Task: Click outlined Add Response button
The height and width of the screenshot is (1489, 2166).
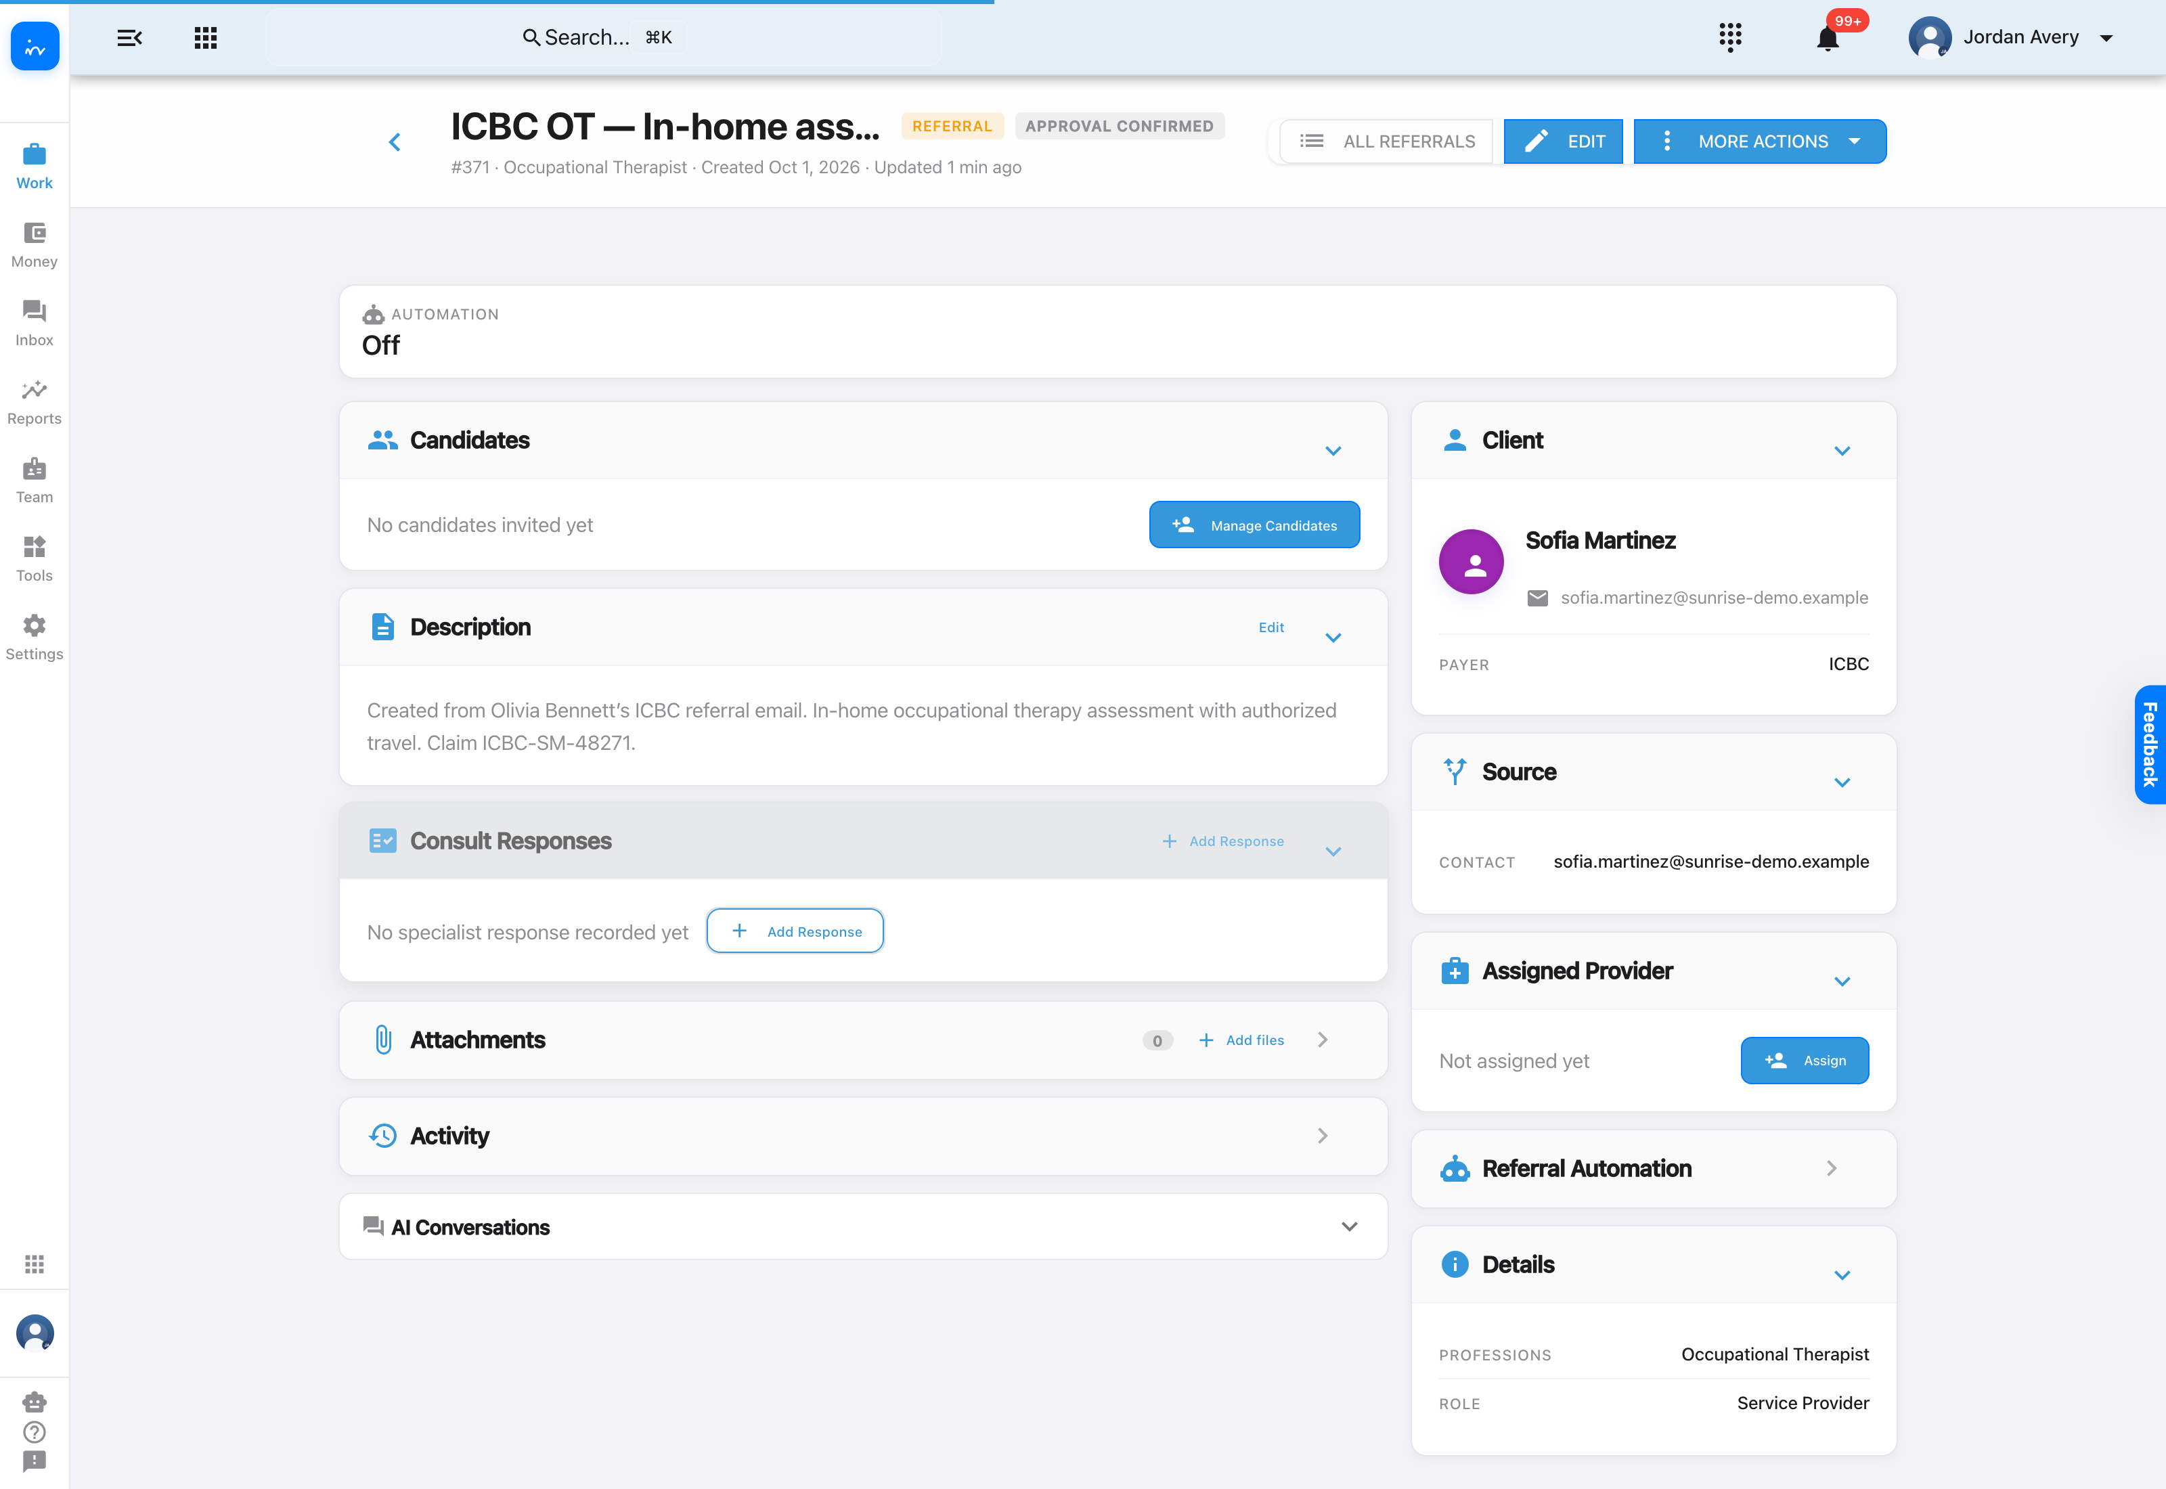Action: pyautogui.click(x=795, y=931)
